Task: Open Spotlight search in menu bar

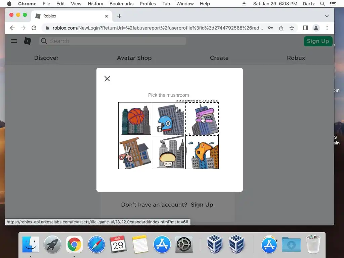Action: click(x=322, y=4)
